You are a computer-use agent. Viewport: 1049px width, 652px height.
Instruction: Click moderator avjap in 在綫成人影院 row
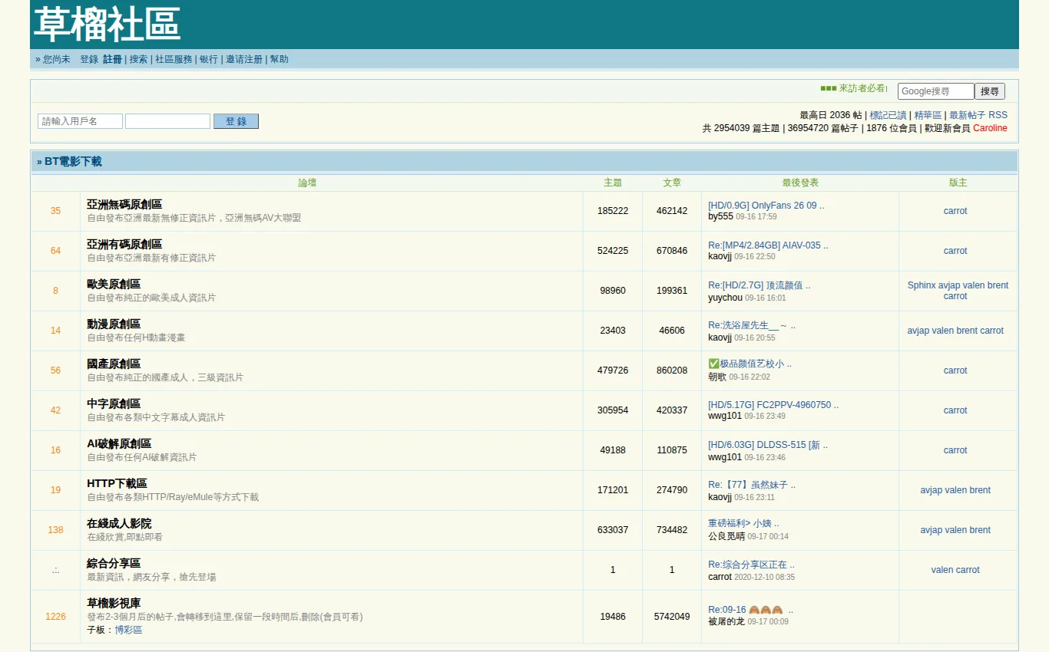click(x=931, y=530)
